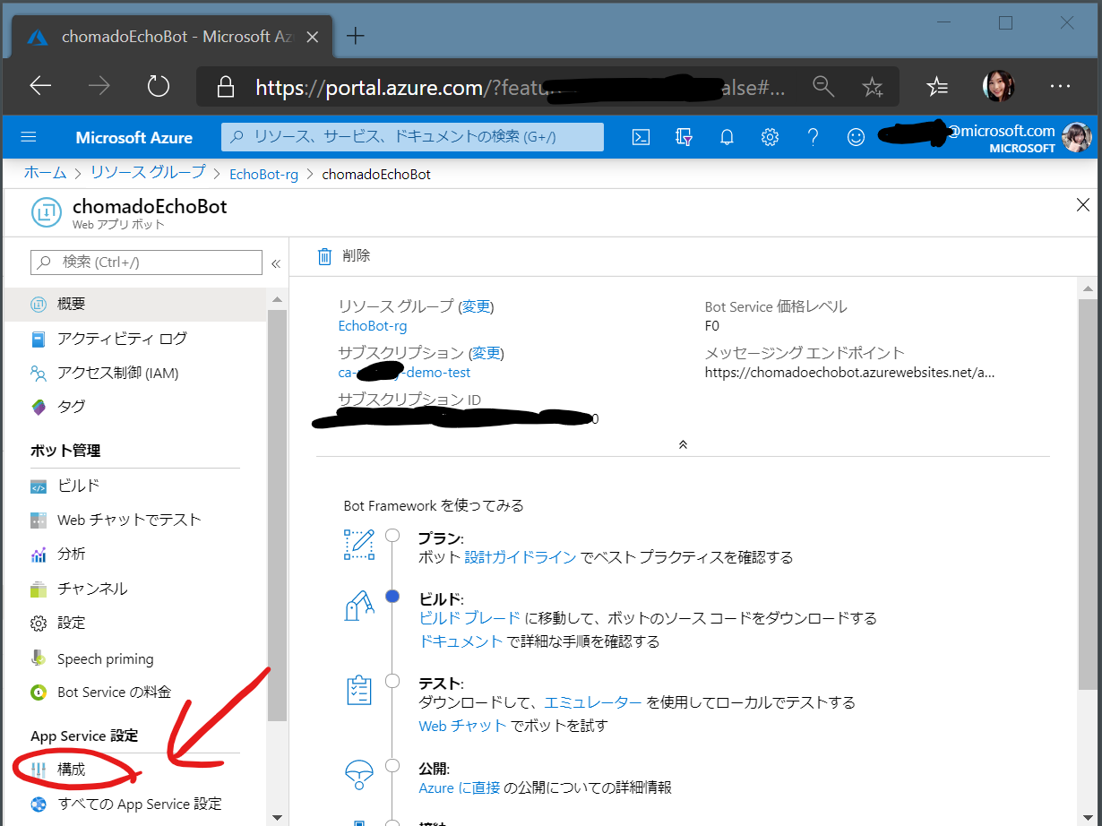This screenshot has width=1102, height=826.
Task: Close the chomadoEchoBot blade
Action: tap(1082, 205)
